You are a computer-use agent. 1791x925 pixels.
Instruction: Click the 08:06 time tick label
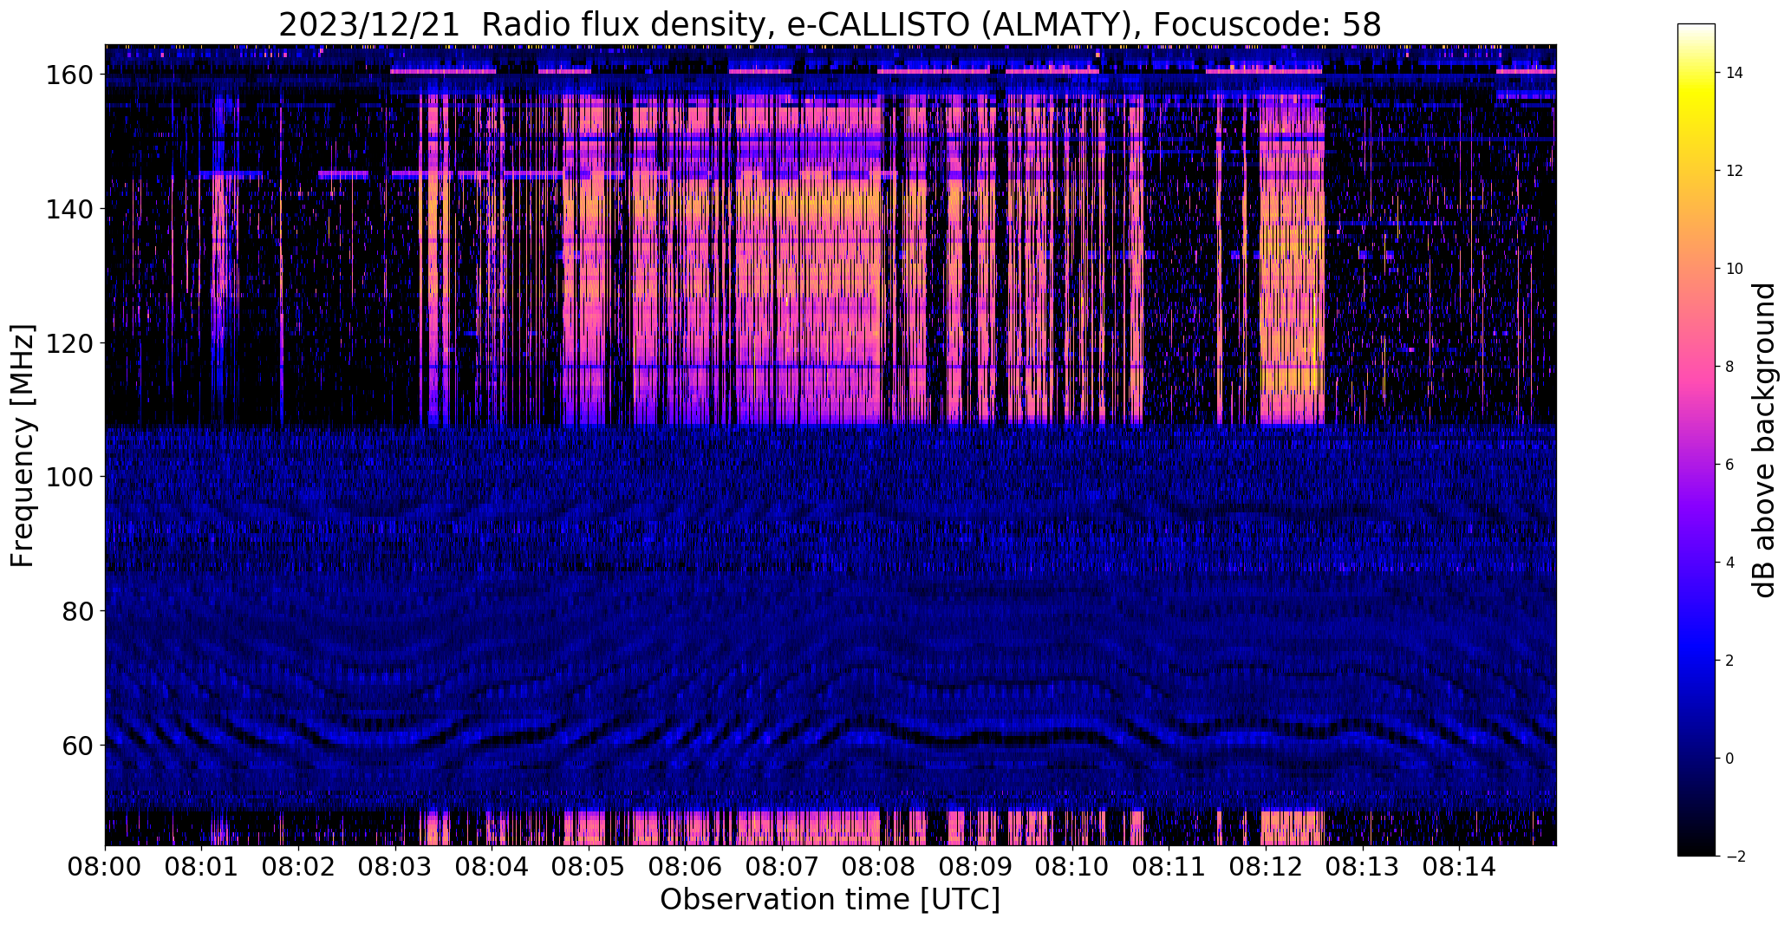pyautogui.click(x=686, y=866)
